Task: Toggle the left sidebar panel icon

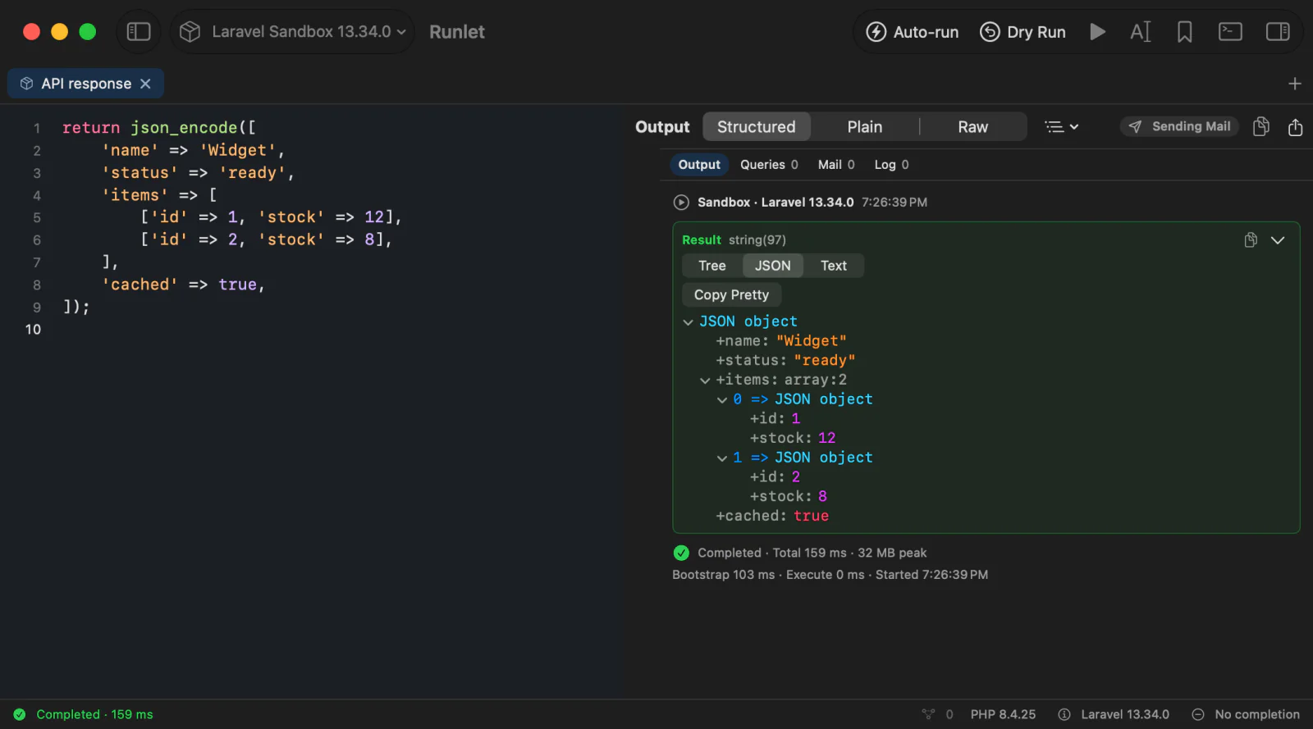Action: 139,32
